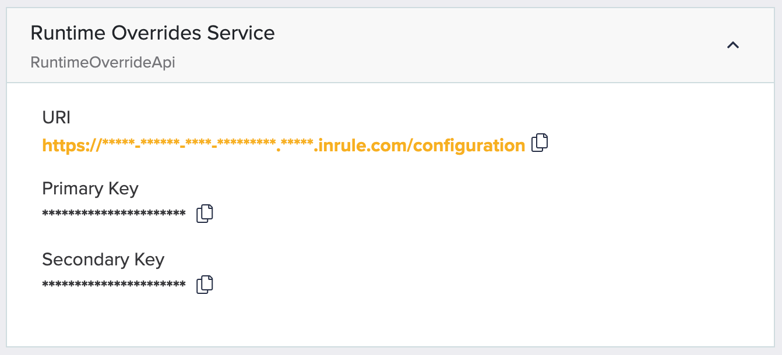The height and width of the screenshot is (355, 782).
Task: Copy the Primary Key value
Action: click(x=205, y=214)
